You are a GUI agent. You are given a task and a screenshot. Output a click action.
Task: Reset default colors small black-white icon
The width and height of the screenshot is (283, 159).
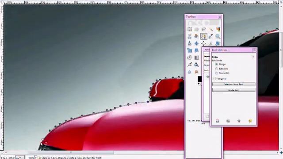(x=199, y=83)
